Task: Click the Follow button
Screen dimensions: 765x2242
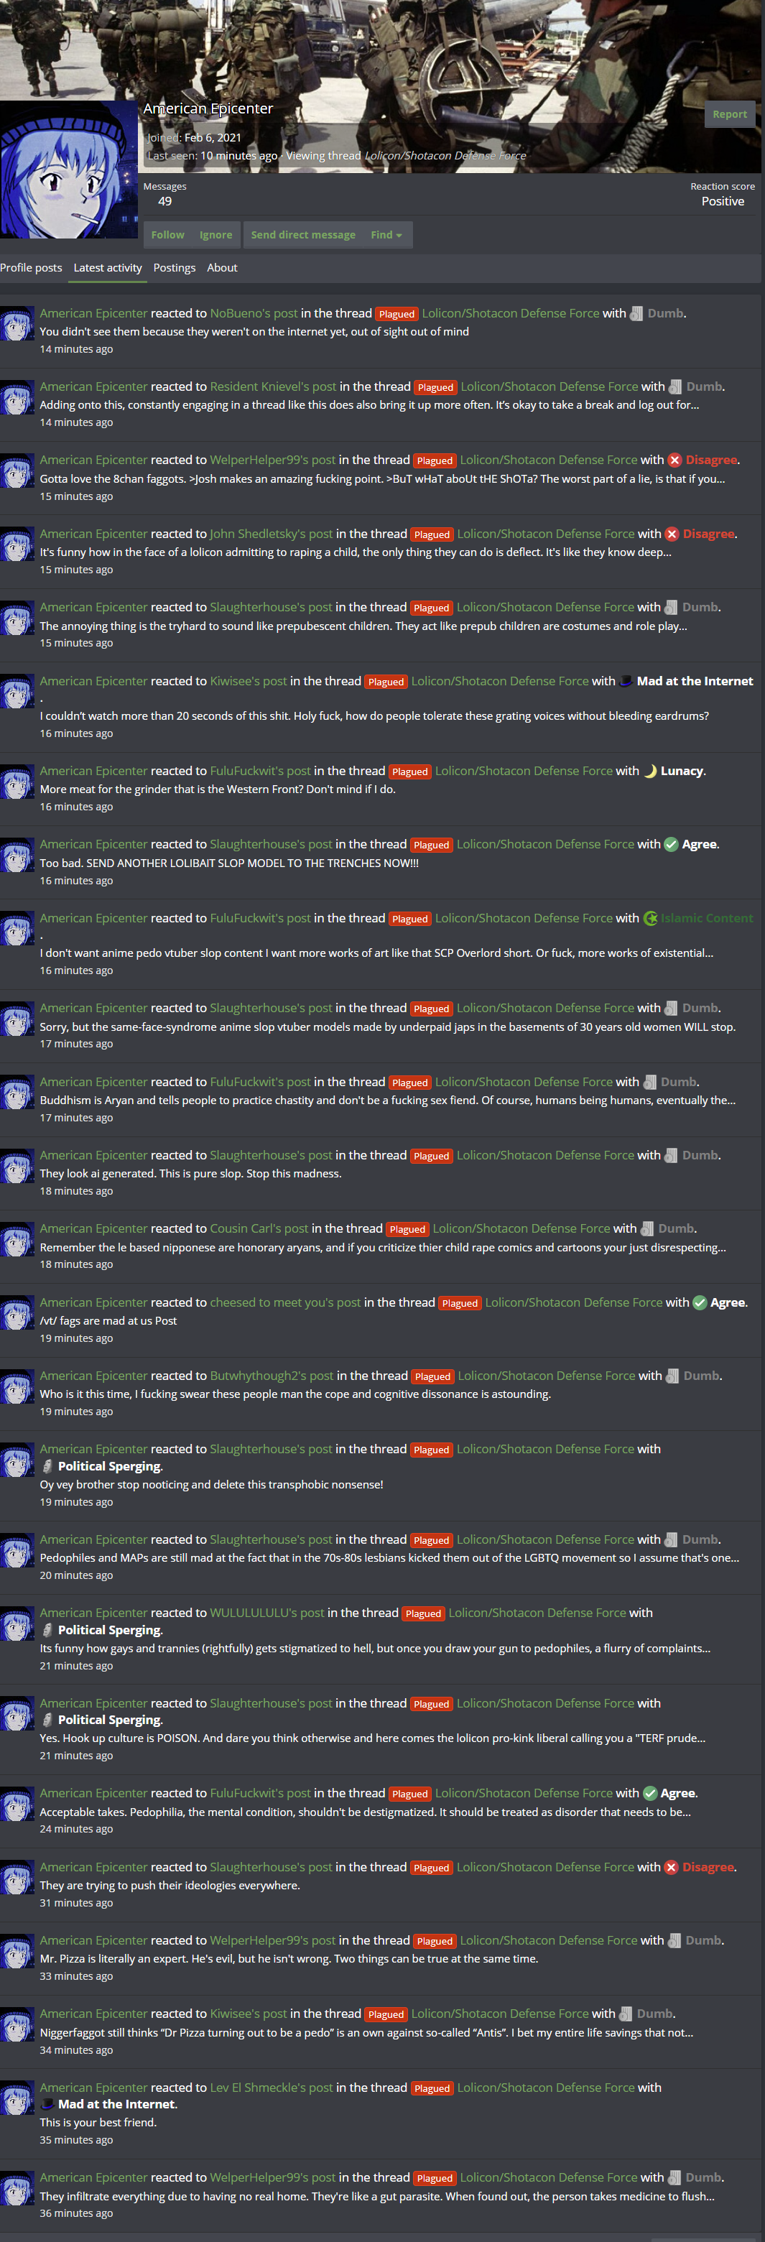Action: [167, 235]
